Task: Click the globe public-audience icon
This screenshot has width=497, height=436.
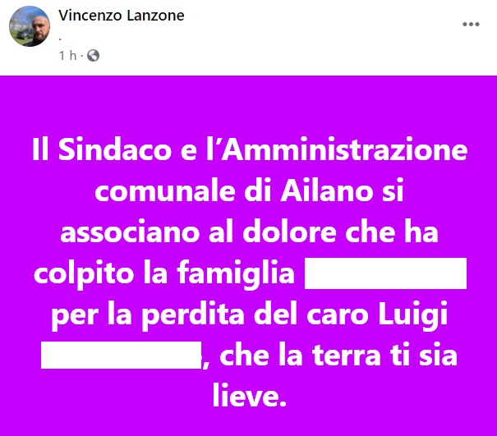Action: 93,56
